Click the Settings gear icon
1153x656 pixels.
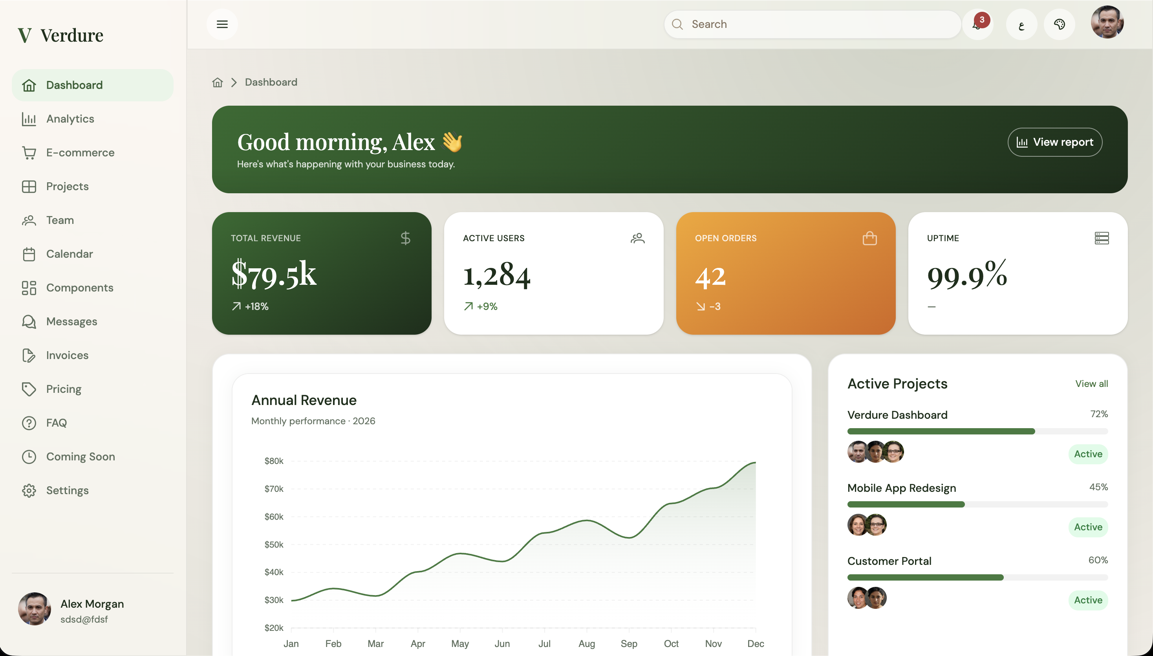click(x=29, y=491)
